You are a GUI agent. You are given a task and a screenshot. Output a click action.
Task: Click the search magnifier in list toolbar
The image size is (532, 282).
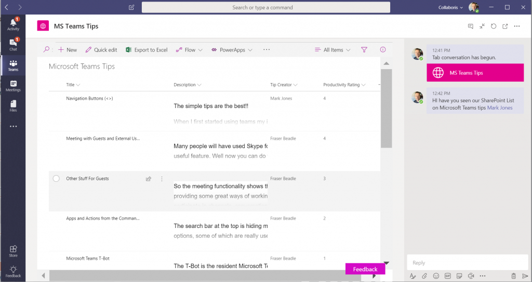46,49
